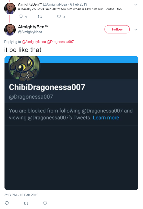This screenshot has width=143, height=209.
Task: Open the 6 Feb 2019 date link
Action: pyautogui.click(x=79, y=4)
